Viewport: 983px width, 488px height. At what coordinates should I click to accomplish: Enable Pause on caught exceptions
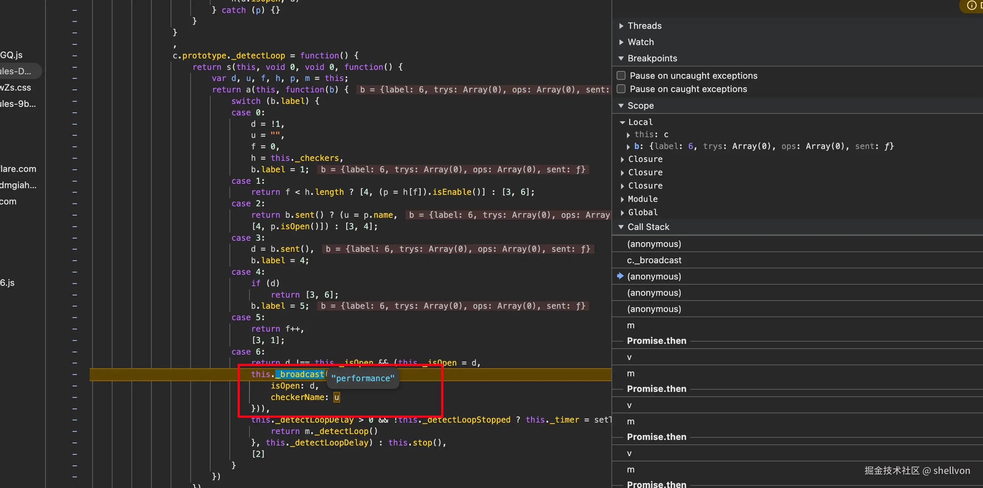pos(621,89)
